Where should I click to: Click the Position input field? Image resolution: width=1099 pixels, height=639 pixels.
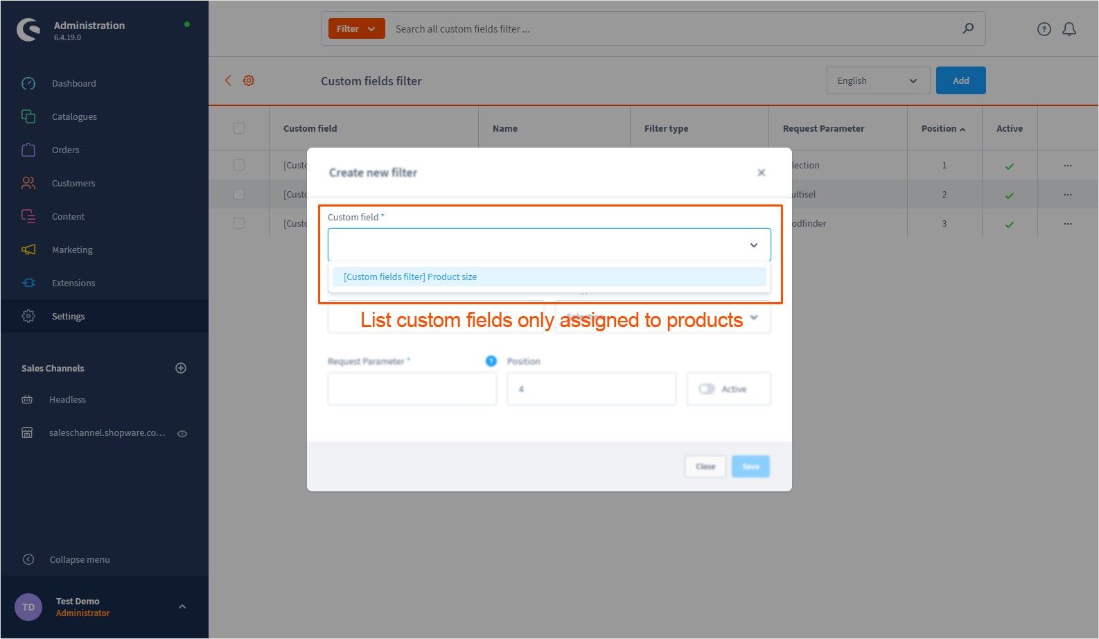(591, 389)
